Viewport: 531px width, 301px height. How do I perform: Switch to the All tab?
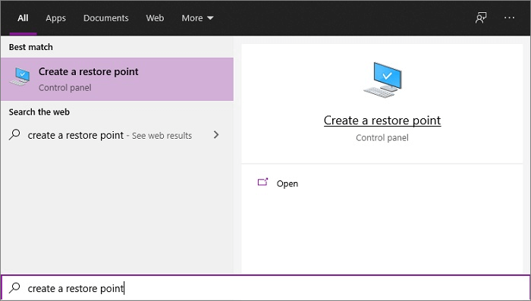coord(23,18)
